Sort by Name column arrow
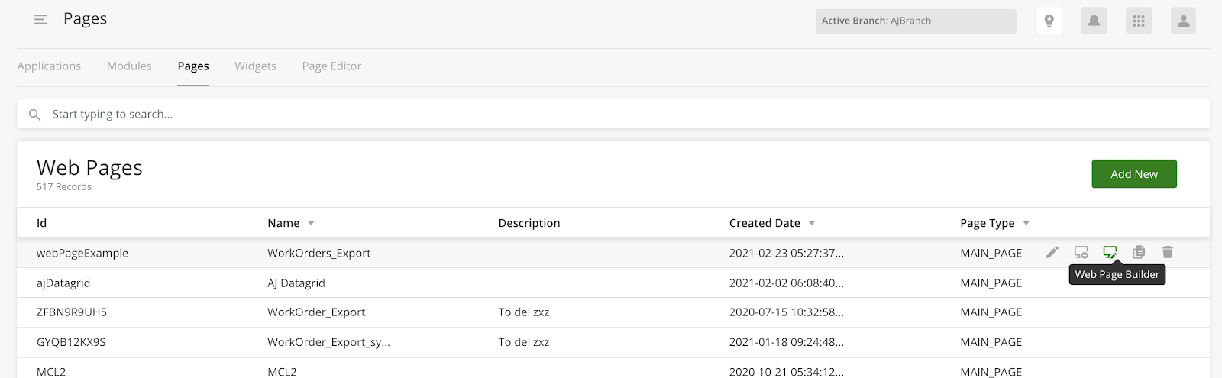The width and height of the screenshot is (1222, 378). pos(311,223)
